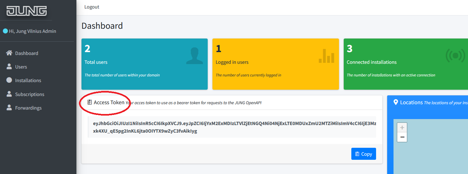
Task: Click the connected installations signal icon
Action: point(455,56)
